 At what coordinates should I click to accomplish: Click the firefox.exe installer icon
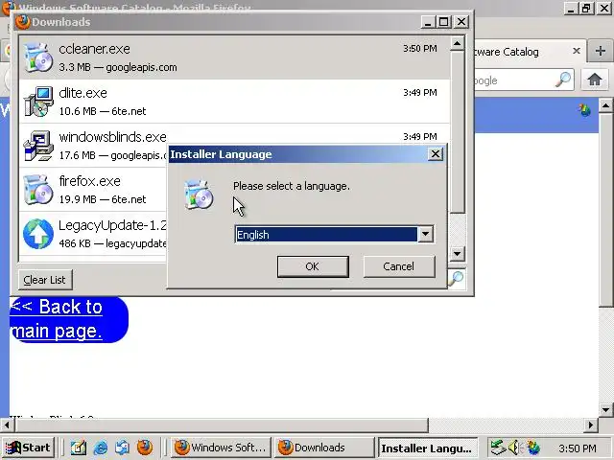pyautogui.click(x=38, y=190)
